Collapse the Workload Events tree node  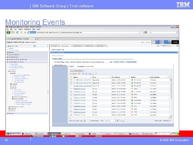click(x=13, y=99)
